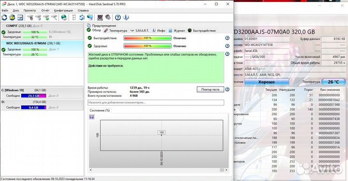Image resolution: width=348 pixels, height=181 pixels.
Task: Click the document report toolbar icon
Action: click(x=74, y=17)
